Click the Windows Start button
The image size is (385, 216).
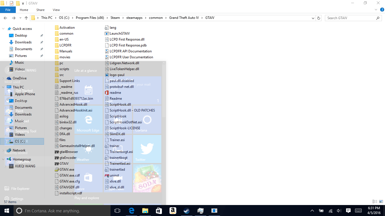click(x=6, y=211)
